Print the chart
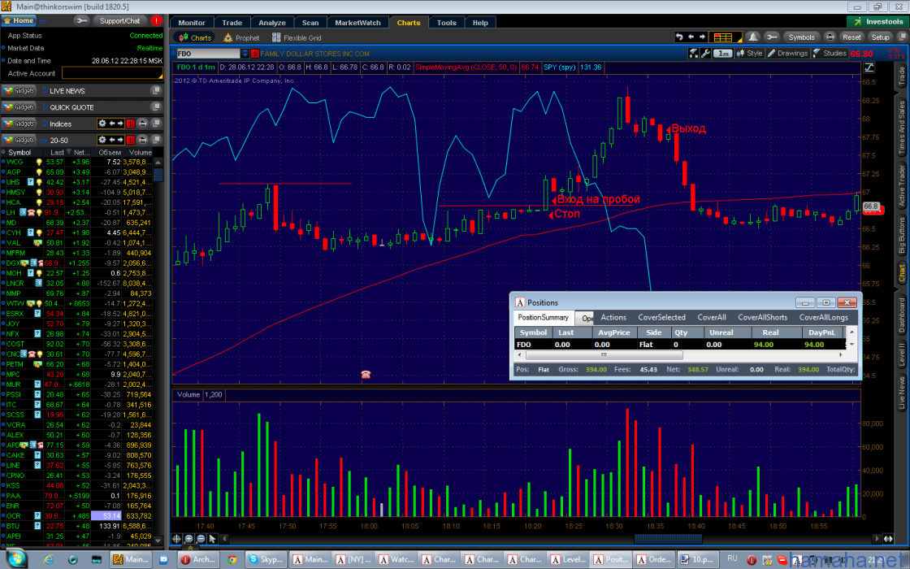The image size is (910, 569). tap(830, 37)
